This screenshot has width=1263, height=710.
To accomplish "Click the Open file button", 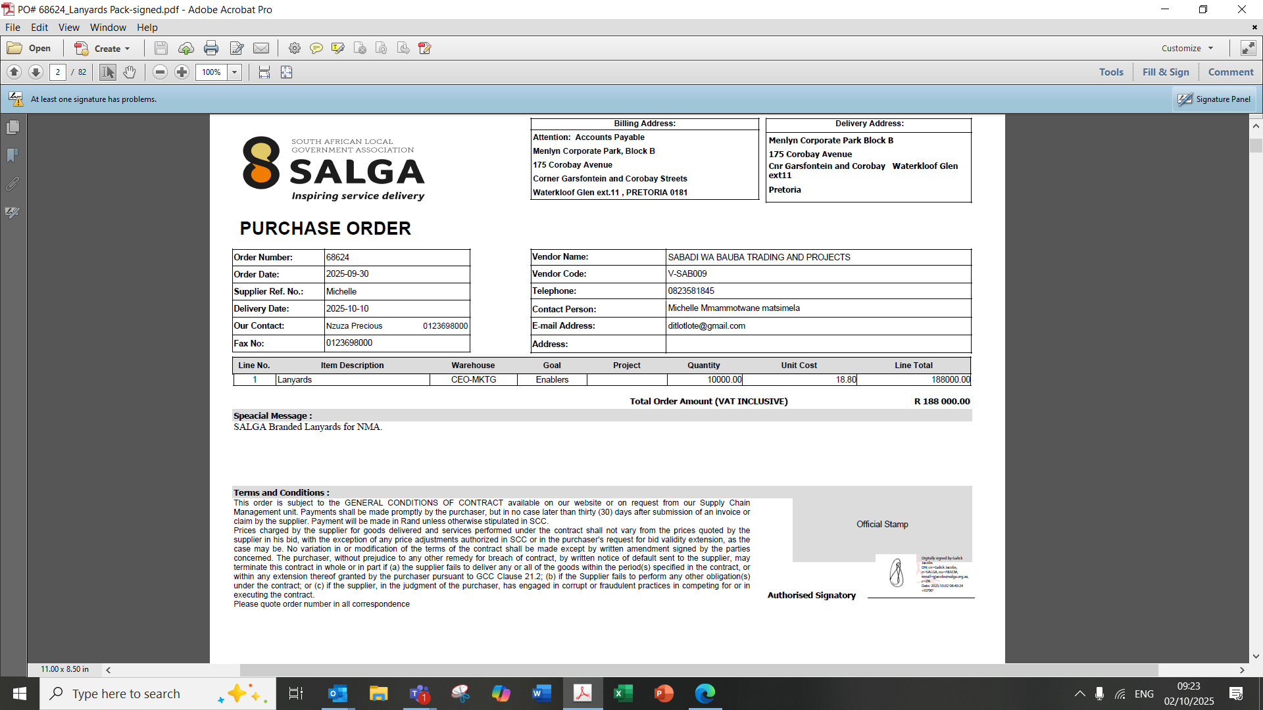I will coord(29,48).
